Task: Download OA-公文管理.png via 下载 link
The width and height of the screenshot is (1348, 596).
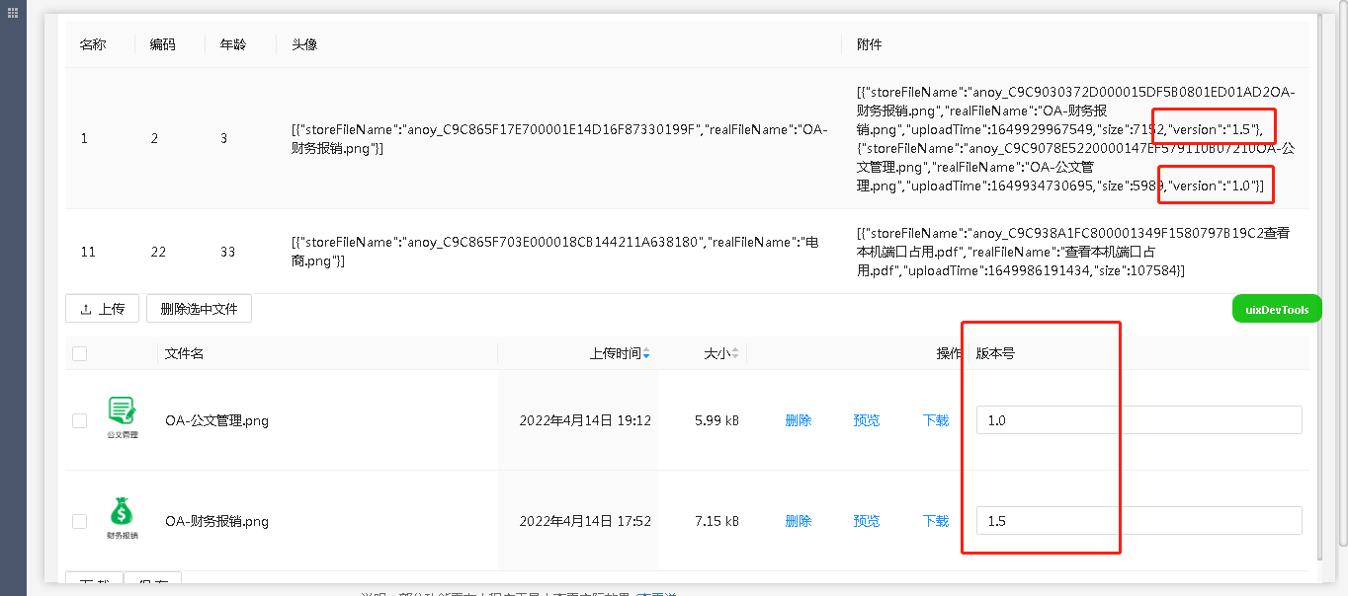Action: point(936,420)
